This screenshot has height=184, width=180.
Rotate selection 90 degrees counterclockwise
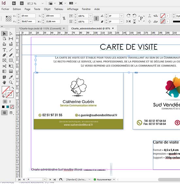point(134,16)
